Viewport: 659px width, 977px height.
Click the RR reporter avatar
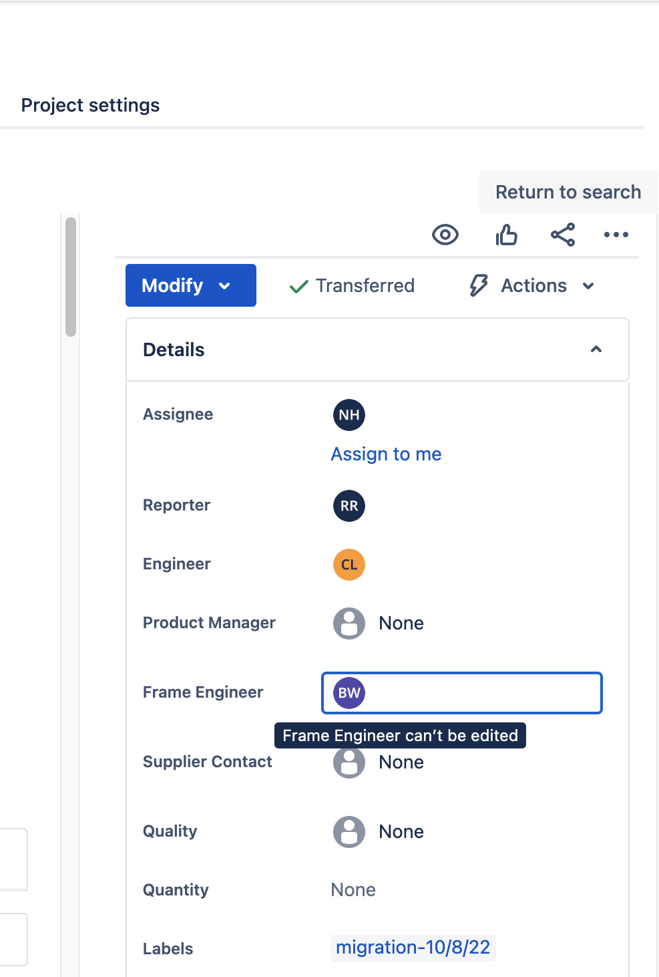point(349,506)
